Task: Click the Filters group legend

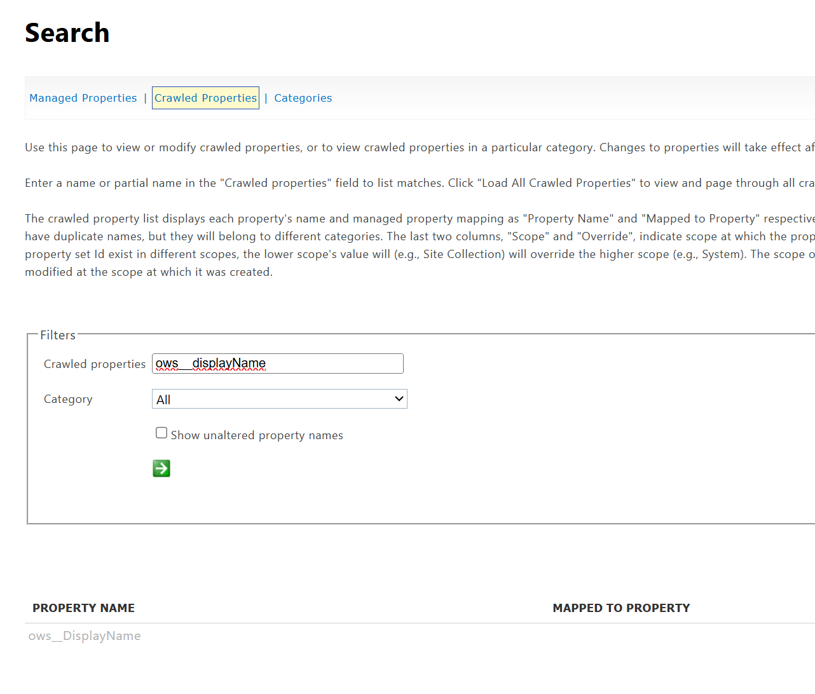Action: pos(58,335)
